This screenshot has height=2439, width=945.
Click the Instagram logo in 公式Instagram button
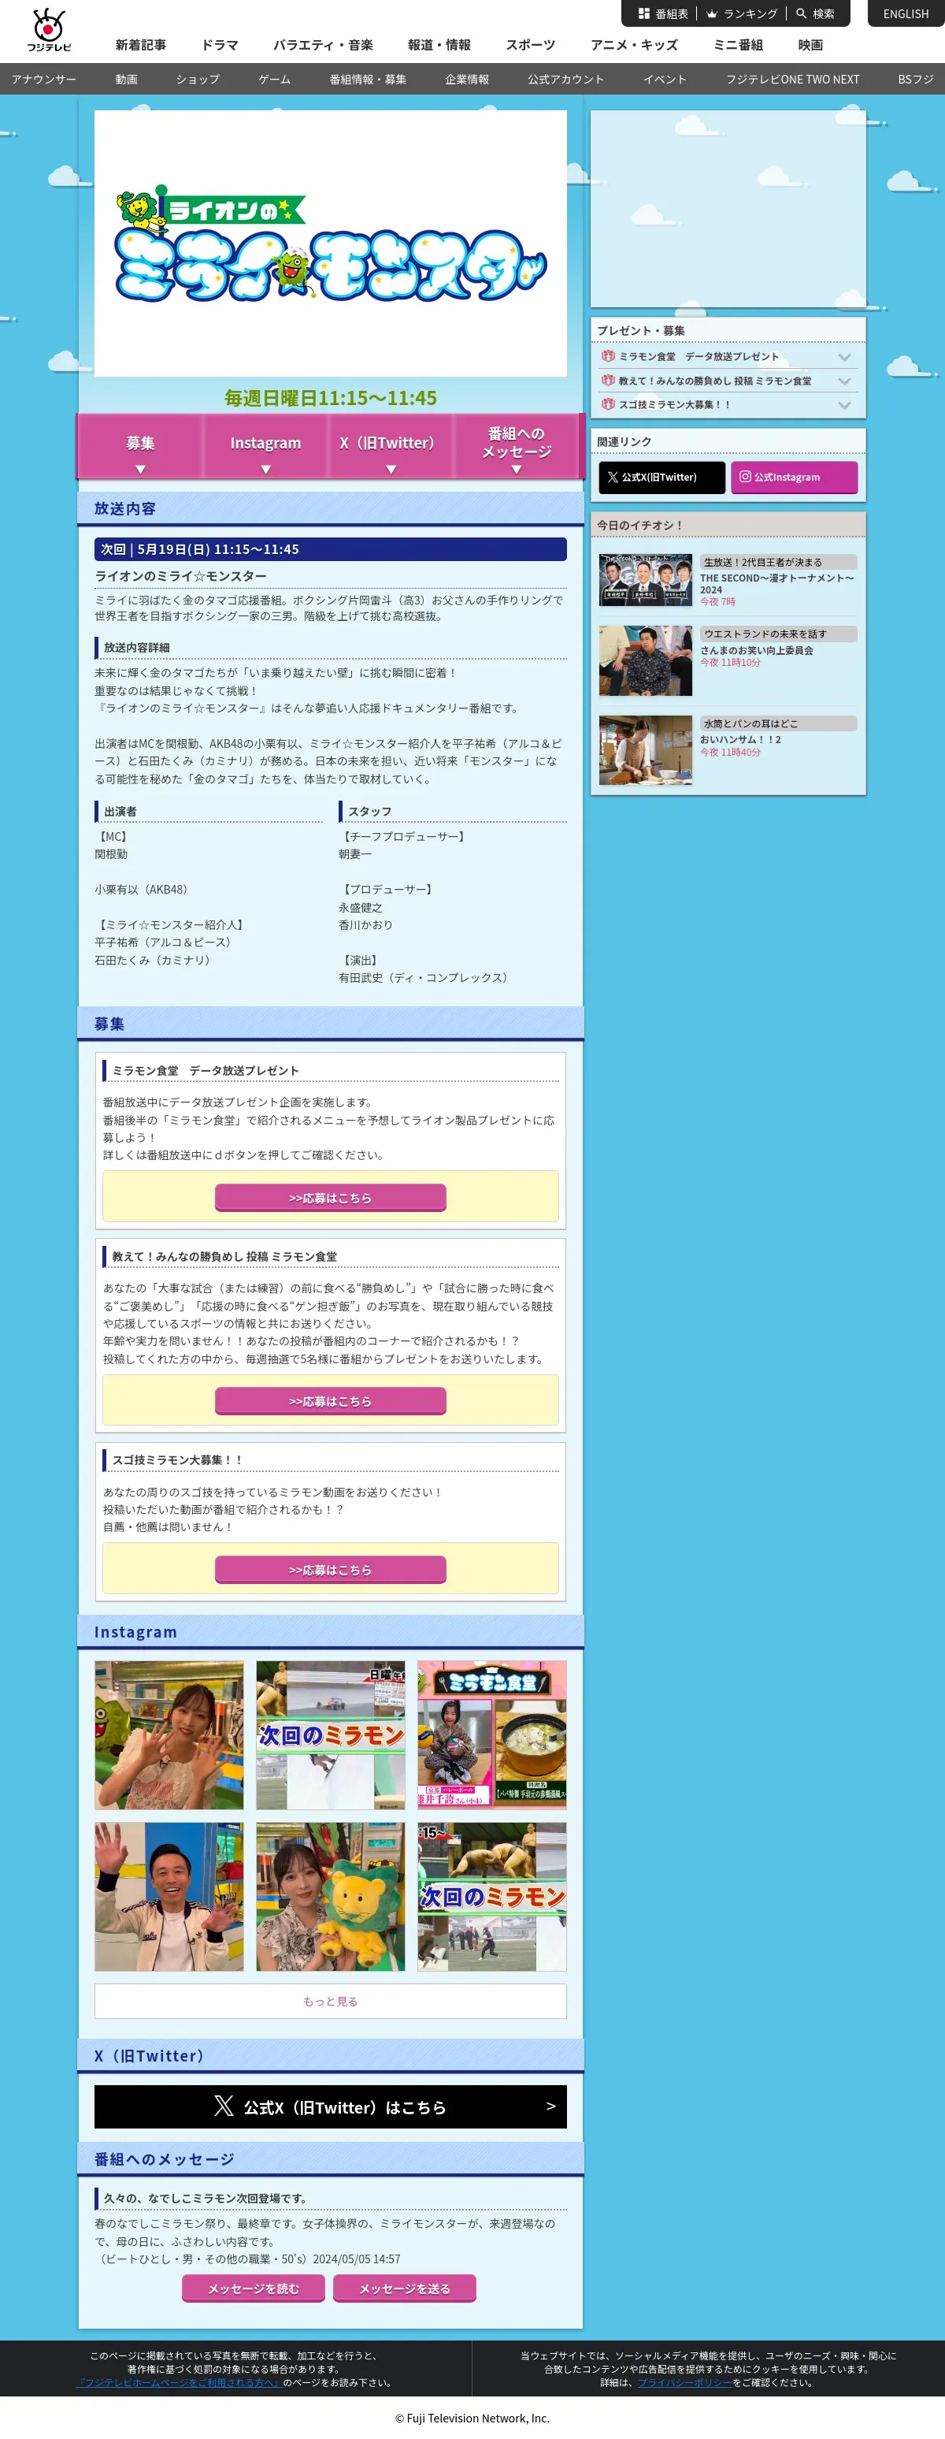point(744,478)
